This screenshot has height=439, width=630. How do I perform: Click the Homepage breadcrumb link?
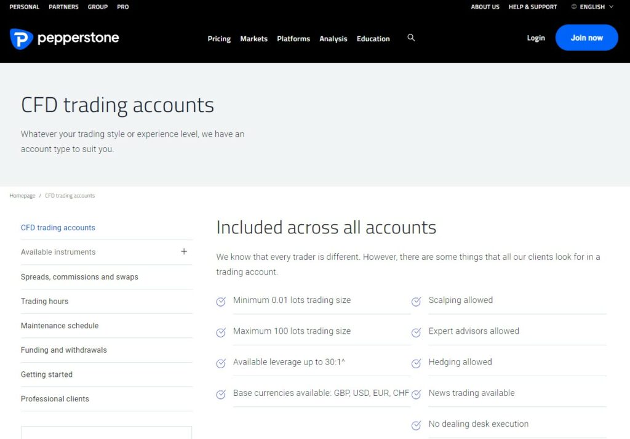tap(22, 196)
